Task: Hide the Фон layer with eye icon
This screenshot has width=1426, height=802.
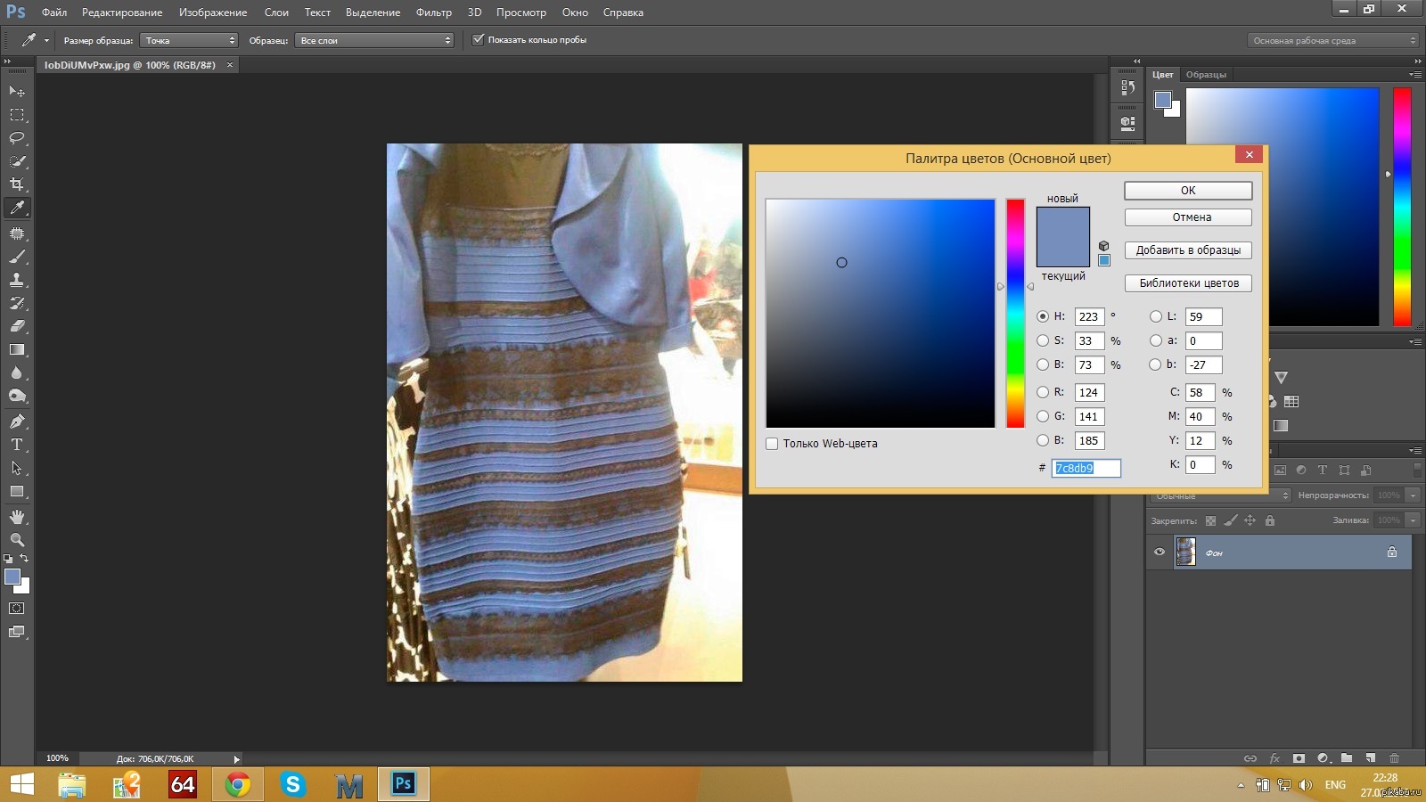Action: tap(1160, 552)
